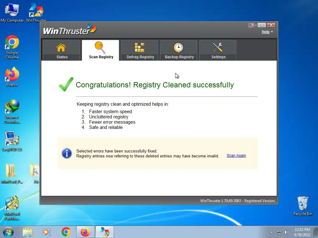Click the WinThruster logo in header

[x=70, y=30]
